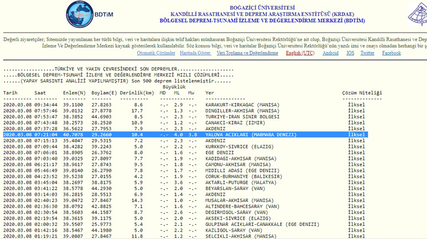The height and width of the screenshot is (239, 427).
Task: Open the IOS app link
Action: pyautogui.click(x=350, y=53)
